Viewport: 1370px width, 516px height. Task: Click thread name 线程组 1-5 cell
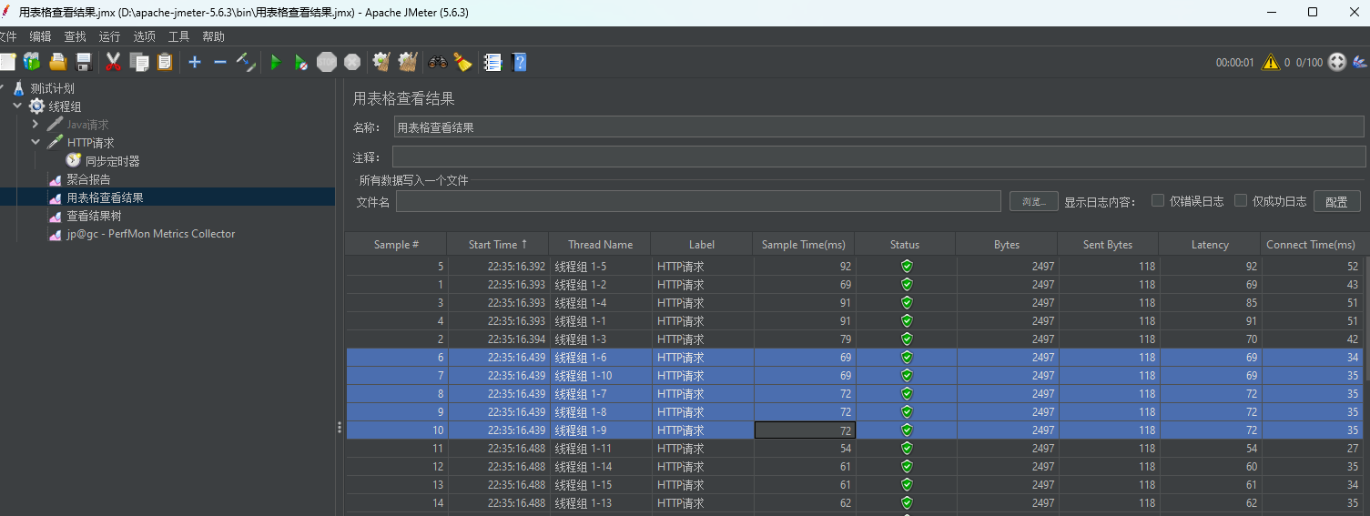coord(600,267)
